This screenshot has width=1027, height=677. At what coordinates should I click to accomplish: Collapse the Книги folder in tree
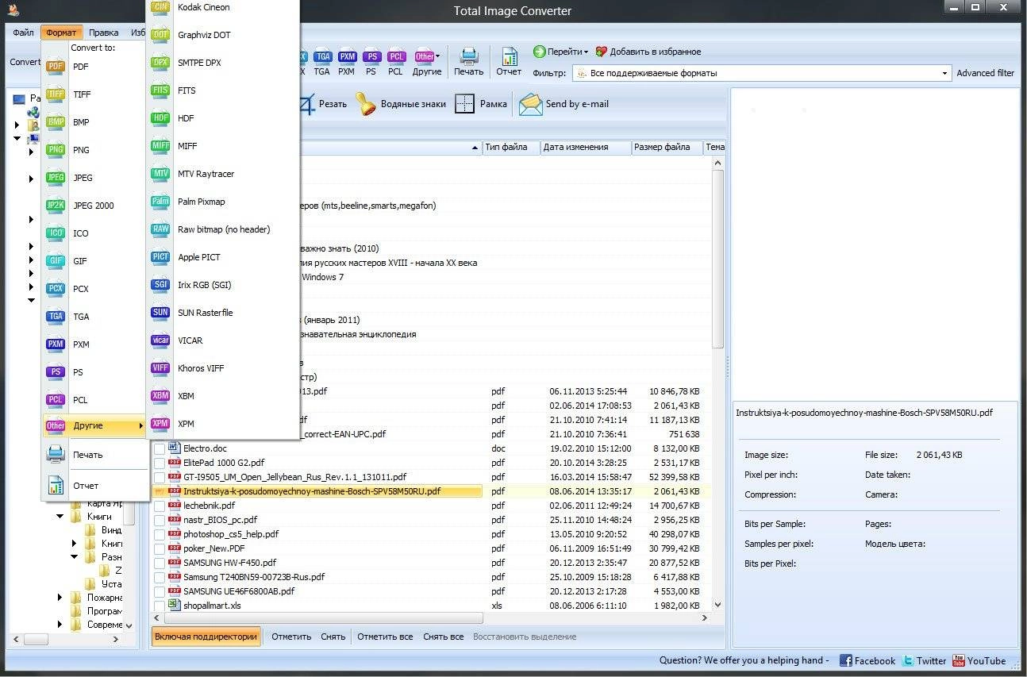(x=60, y=517)
